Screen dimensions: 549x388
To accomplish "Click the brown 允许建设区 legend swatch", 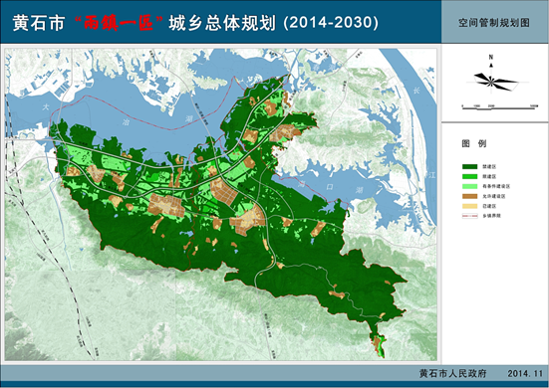I will pyautogui.click(x=469, y=196).
